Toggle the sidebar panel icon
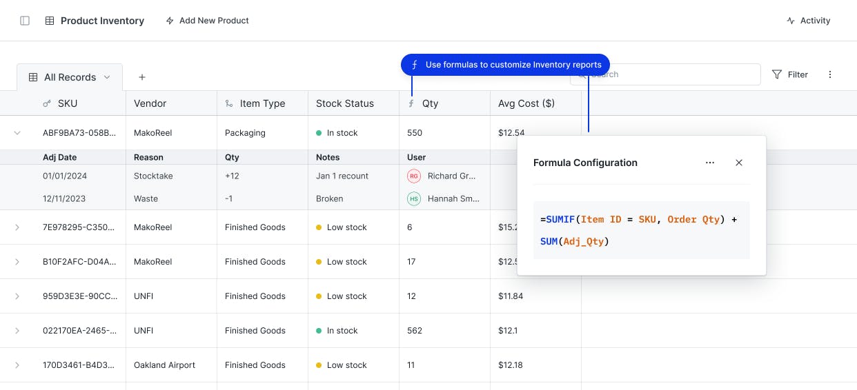The image size is (857, 390). click(x=25, y=21)
